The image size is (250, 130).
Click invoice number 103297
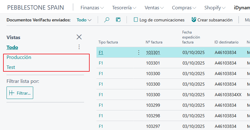tap(153, 126)
